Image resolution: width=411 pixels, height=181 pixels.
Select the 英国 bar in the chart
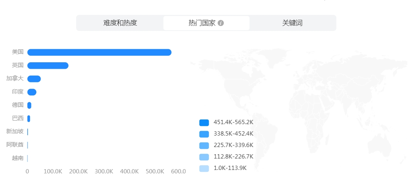pyautogui.click(x=48, y=66)
